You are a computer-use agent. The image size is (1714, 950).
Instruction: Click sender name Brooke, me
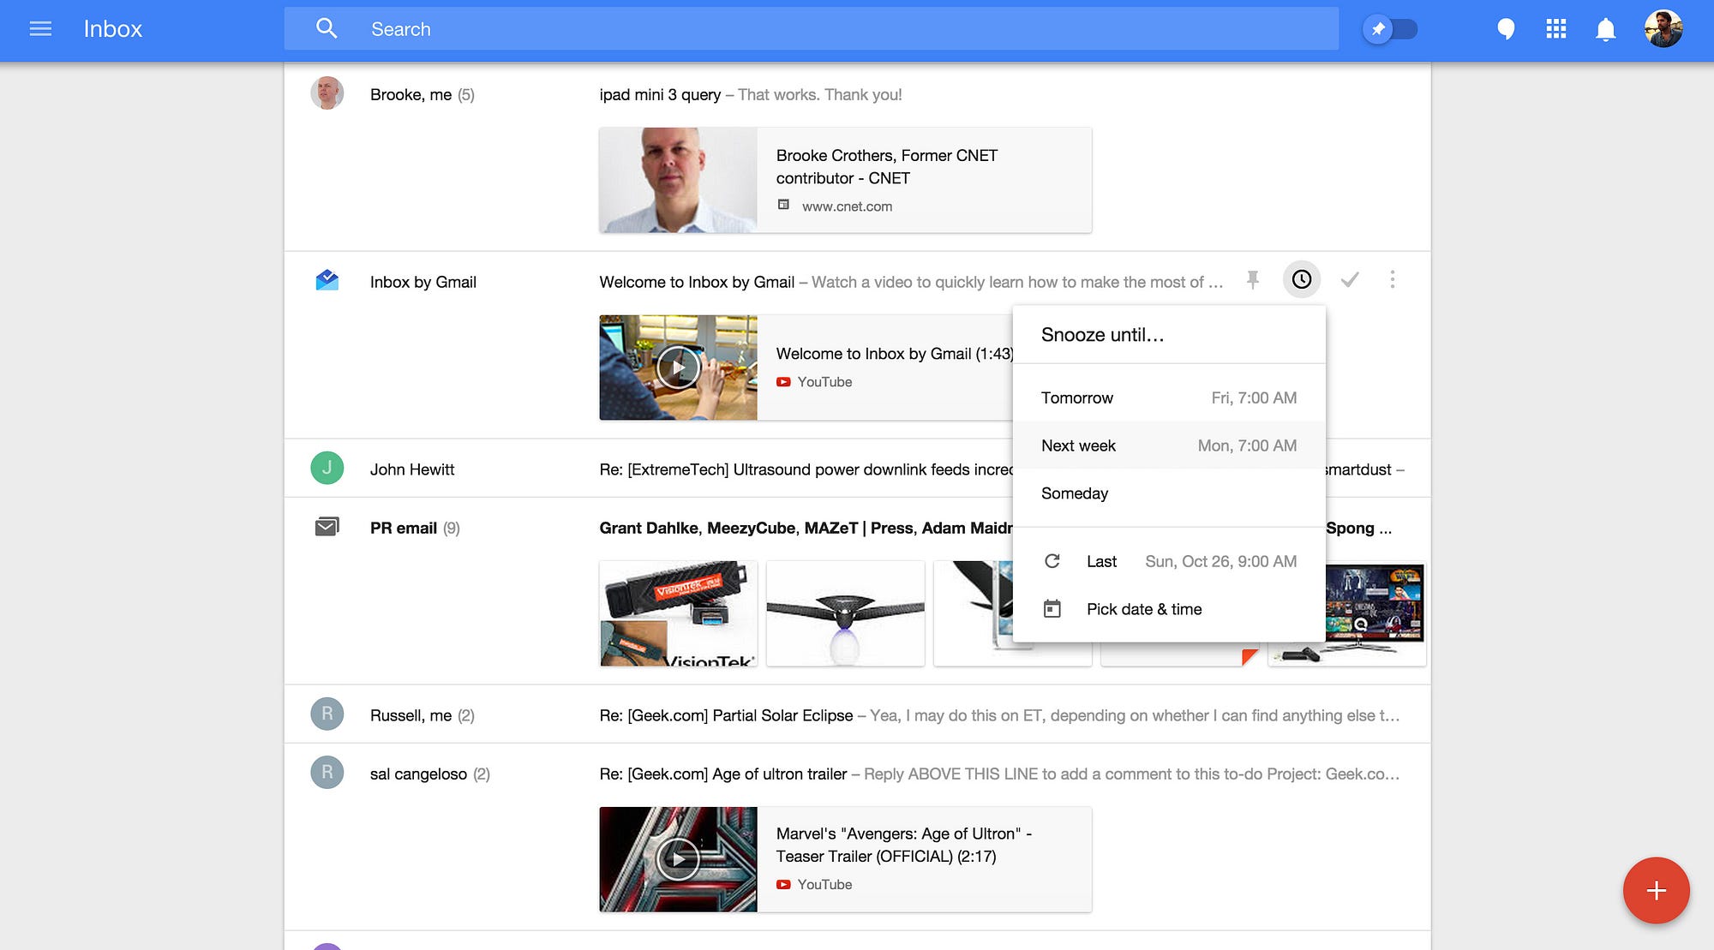pyautogui.click(x=411, y=94)
